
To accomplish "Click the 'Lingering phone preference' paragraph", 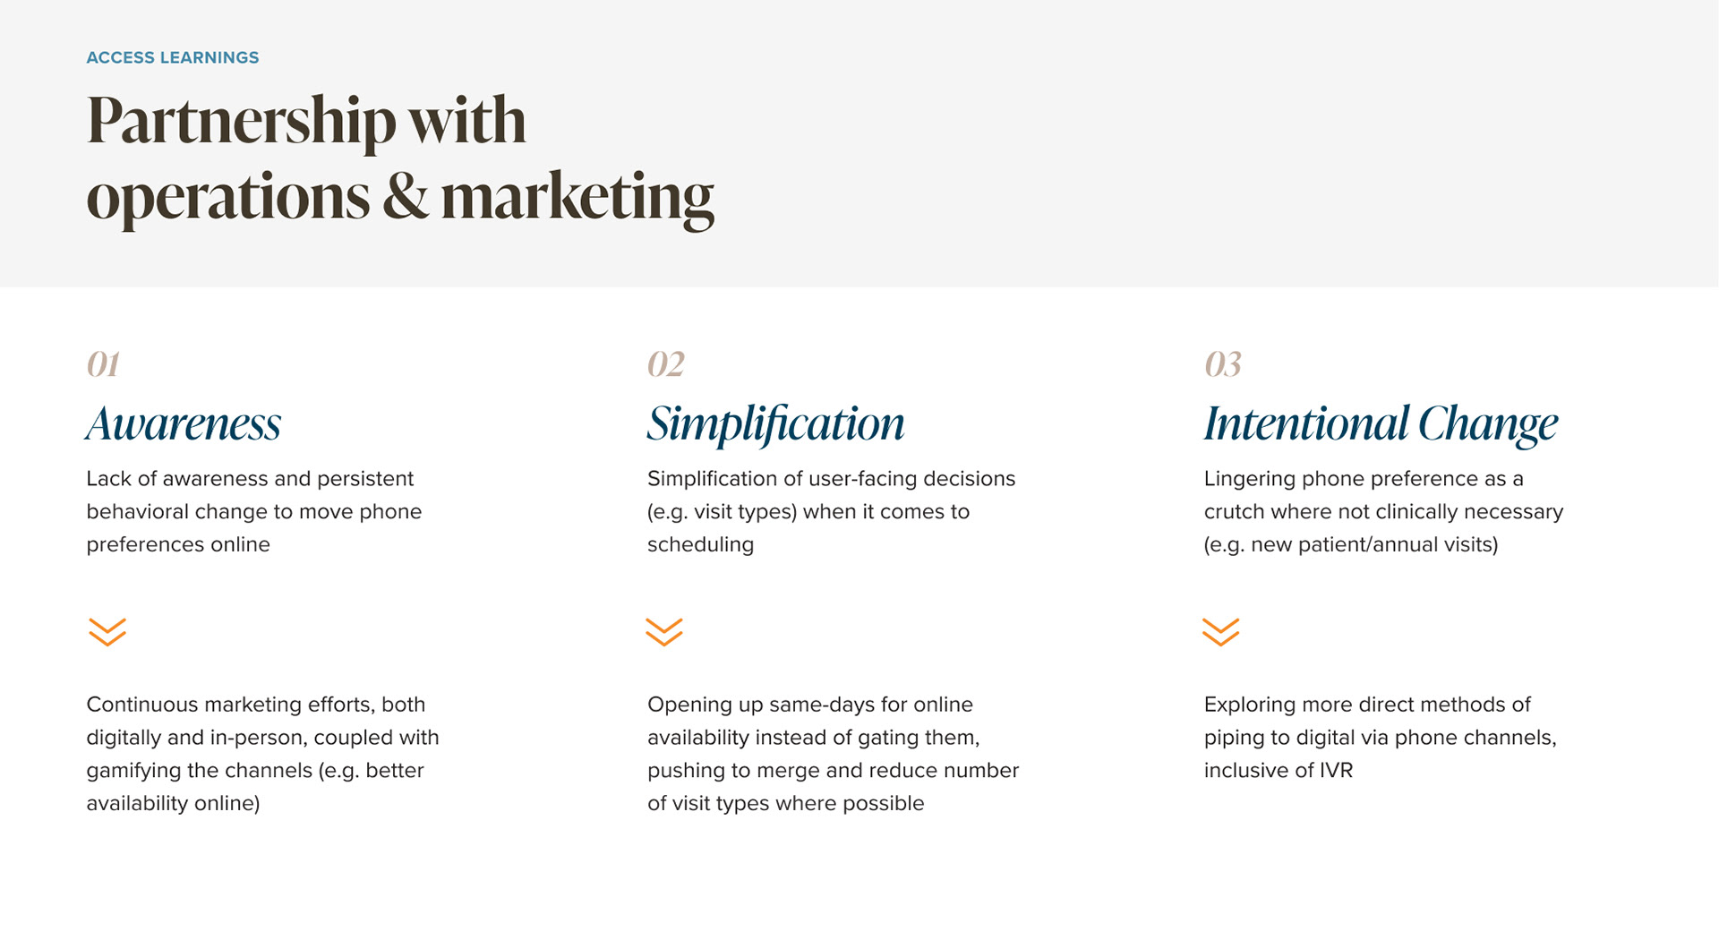I will pos(1383,511).
